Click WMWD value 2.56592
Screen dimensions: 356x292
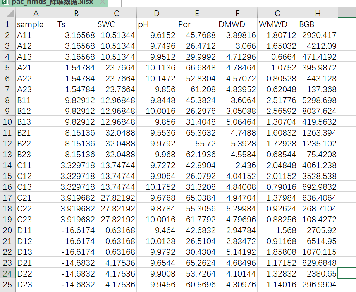click(x=277, y=111)
